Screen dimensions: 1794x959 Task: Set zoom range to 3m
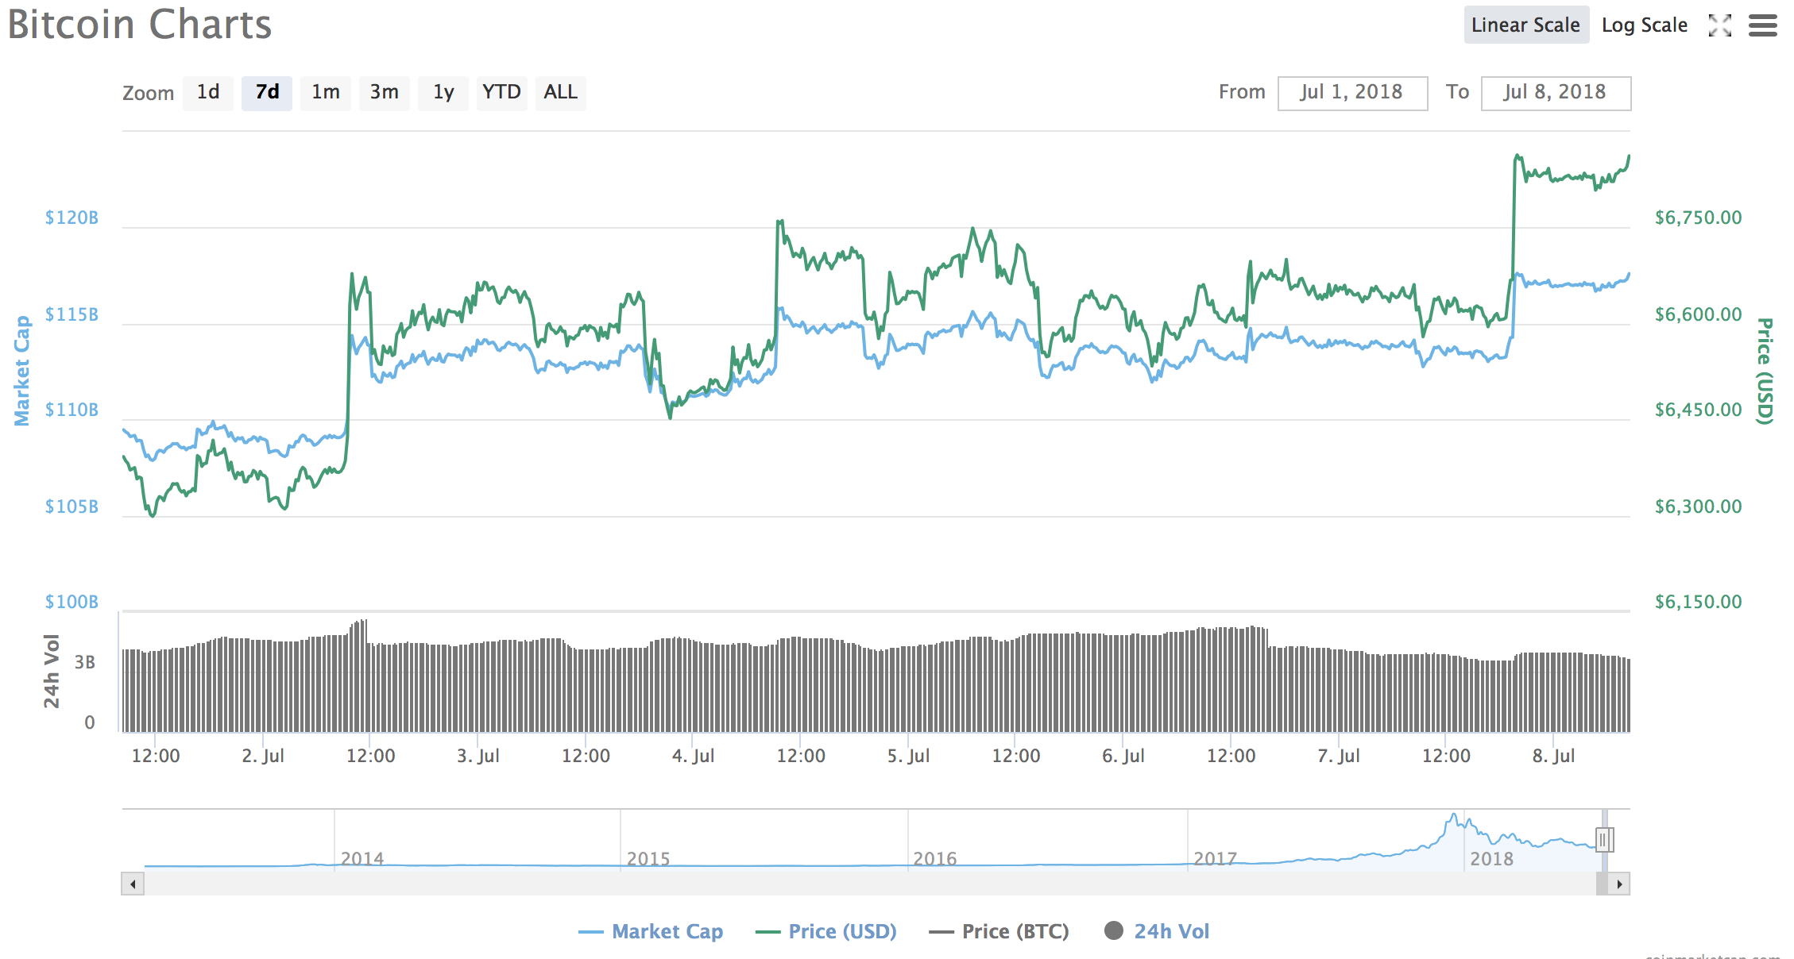(385, 93)
